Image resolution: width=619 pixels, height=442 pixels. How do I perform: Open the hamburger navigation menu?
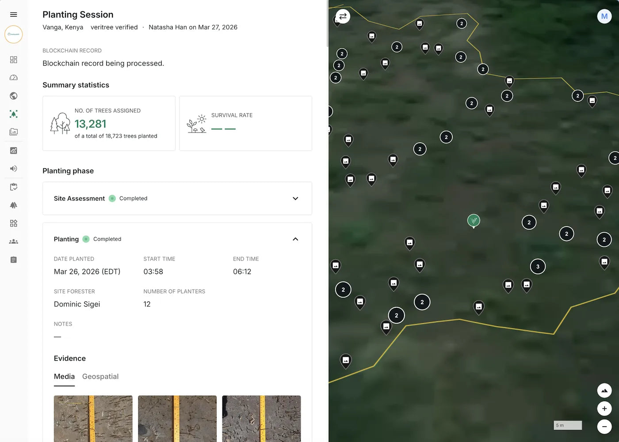[14, 15]
